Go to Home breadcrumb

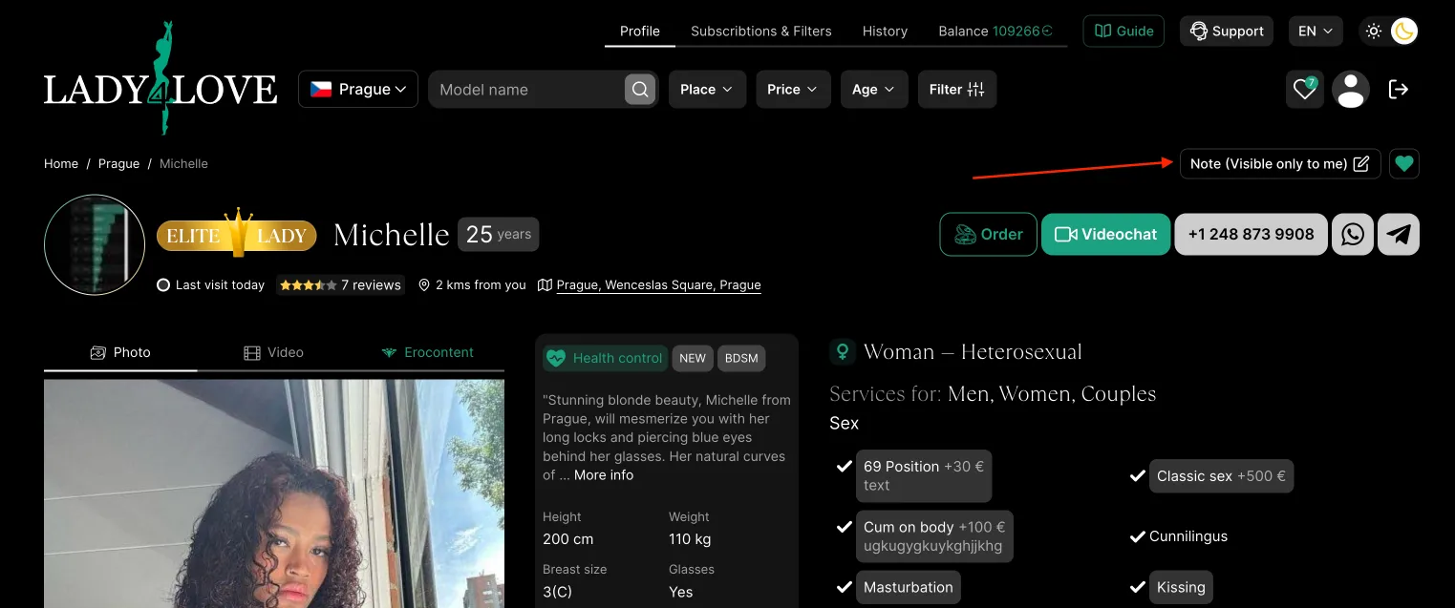(x=61, y=164)
